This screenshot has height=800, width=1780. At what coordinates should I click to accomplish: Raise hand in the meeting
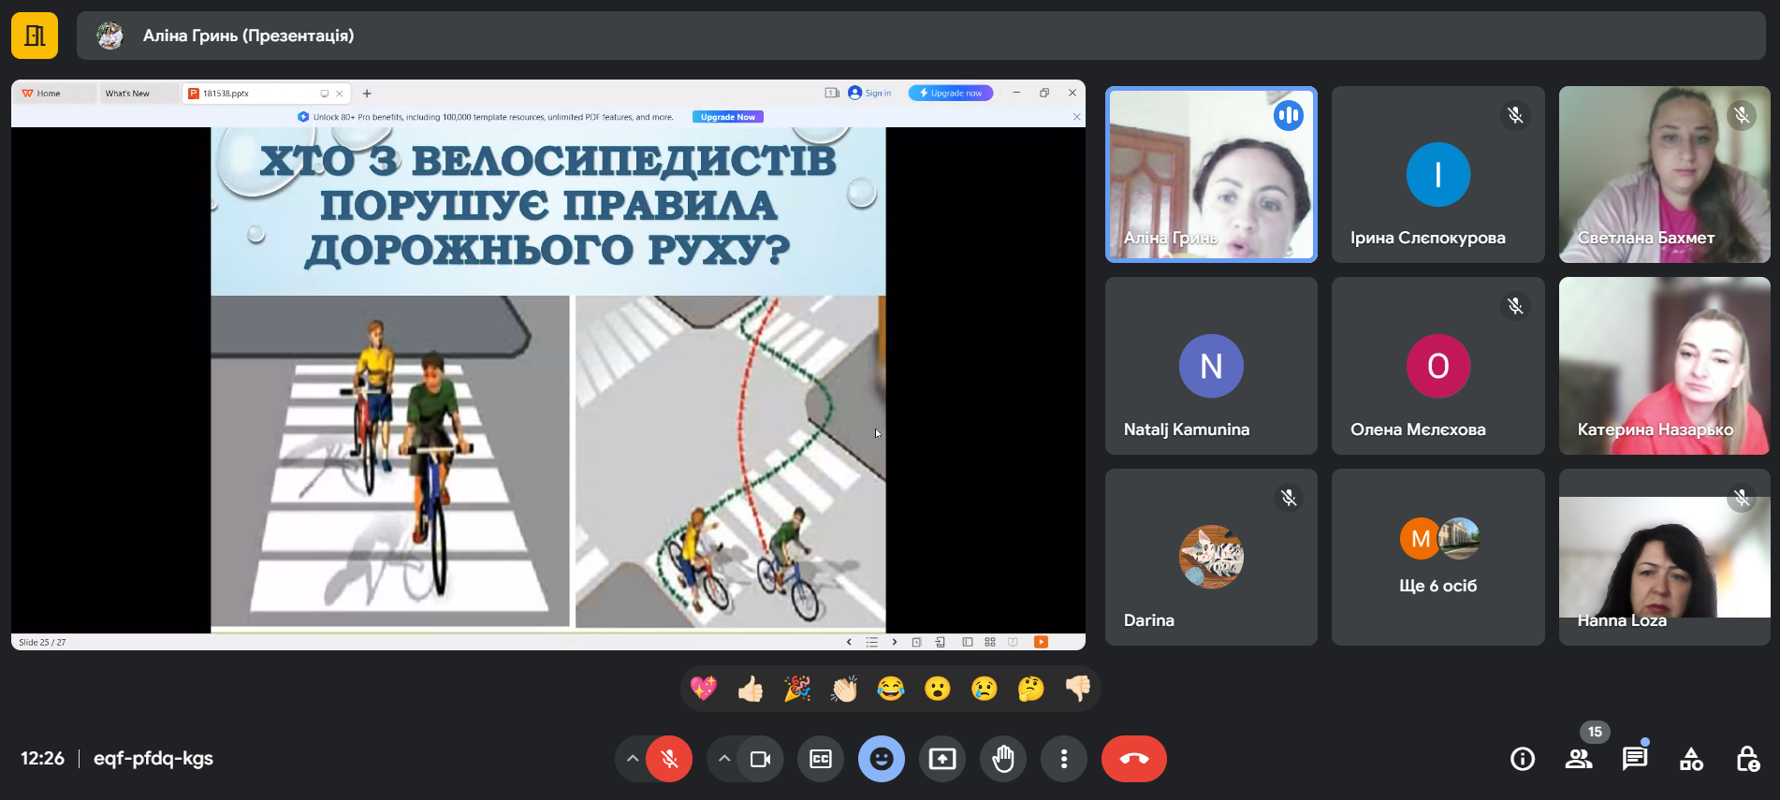(x=1003, y=759)
